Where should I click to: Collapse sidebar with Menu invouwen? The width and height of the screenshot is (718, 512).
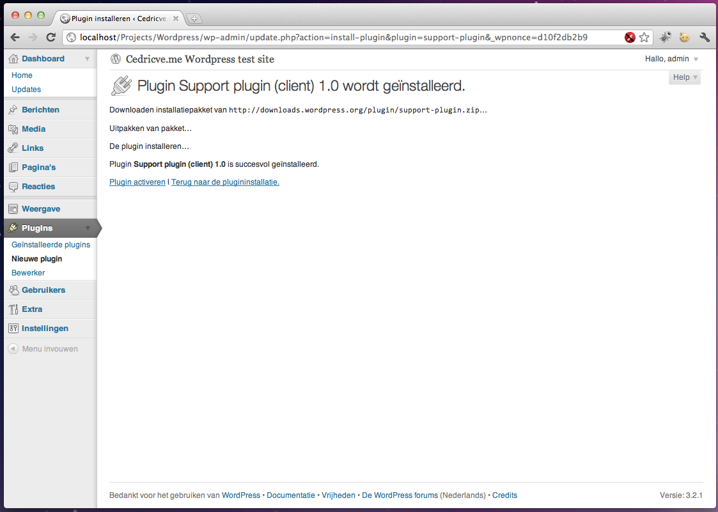43,349
